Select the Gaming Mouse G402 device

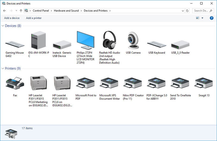tap(15, 44)
